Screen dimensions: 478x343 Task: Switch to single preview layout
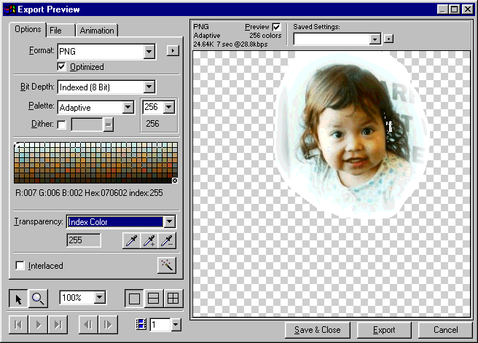point(135,298)
